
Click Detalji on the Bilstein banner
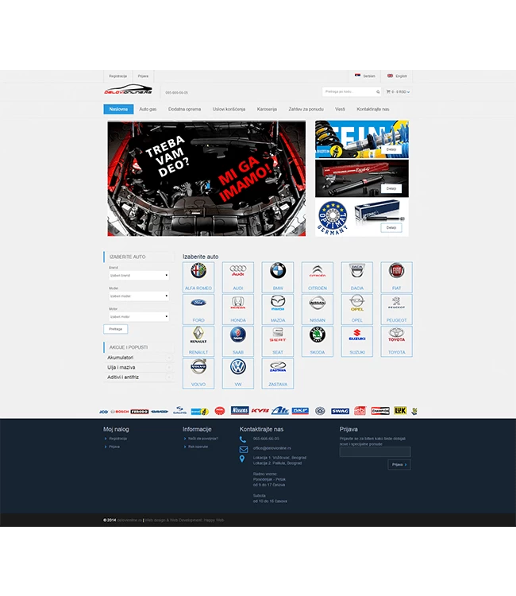[391, 149]
